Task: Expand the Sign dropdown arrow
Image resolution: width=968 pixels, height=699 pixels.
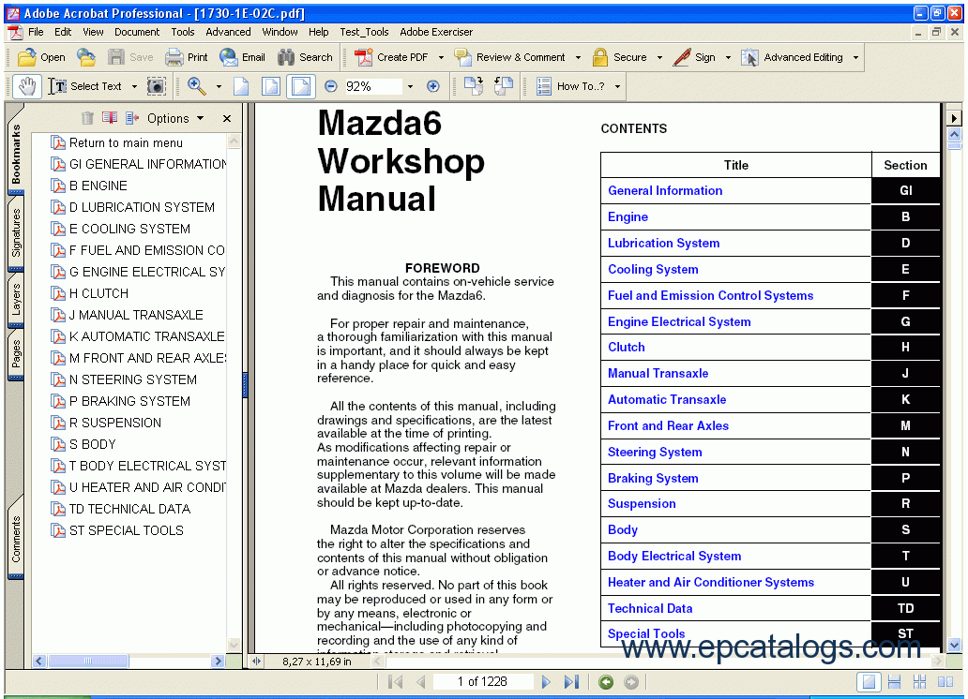Action: [x=728, y=57]
